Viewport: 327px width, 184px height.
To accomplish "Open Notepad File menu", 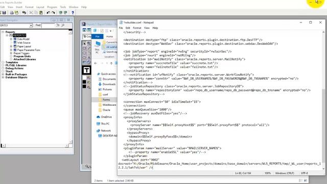I will pyautogui.click(x=121, y=28).
